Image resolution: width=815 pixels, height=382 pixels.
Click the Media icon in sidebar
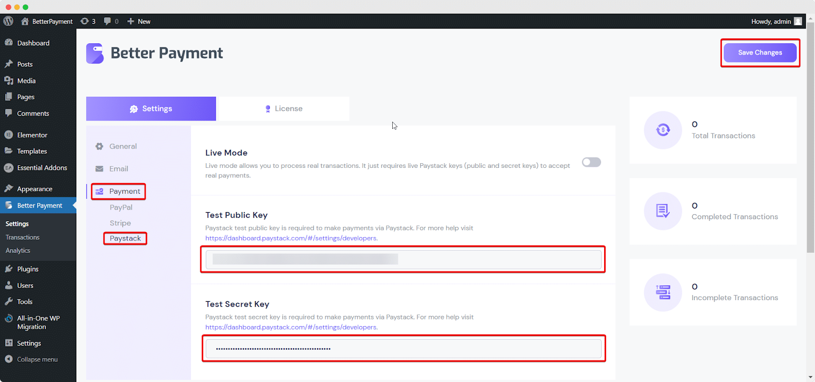[x=9, y=80]
